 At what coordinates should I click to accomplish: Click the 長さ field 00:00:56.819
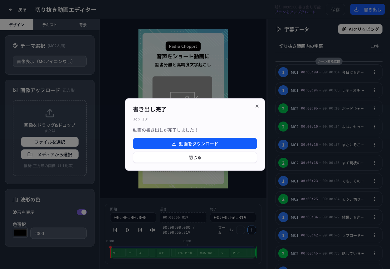pyautogui.click(x=183, y=217)
